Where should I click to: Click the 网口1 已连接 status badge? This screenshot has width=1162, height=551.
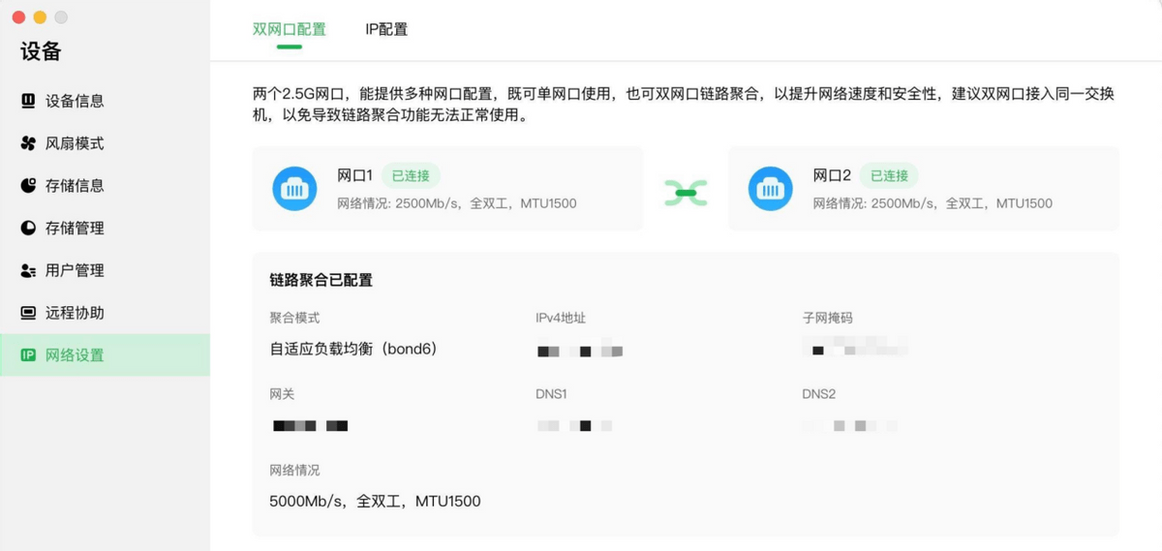[x=411, y=175]
